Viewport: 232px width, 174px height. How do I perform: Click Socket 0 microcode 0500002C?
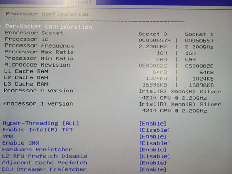153,66
